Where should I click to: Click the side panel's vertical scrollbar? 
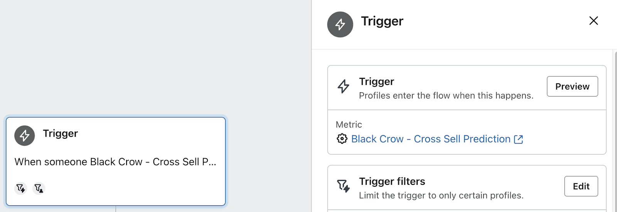point(615,131)
